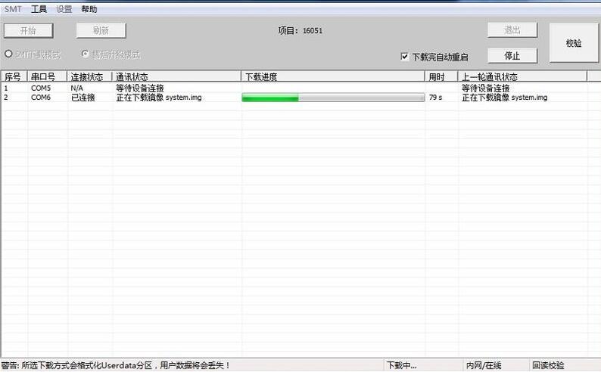The height and width of the screenshot is (372, 601).
Task: Open the SMT menu
Action: coord(13,9)
